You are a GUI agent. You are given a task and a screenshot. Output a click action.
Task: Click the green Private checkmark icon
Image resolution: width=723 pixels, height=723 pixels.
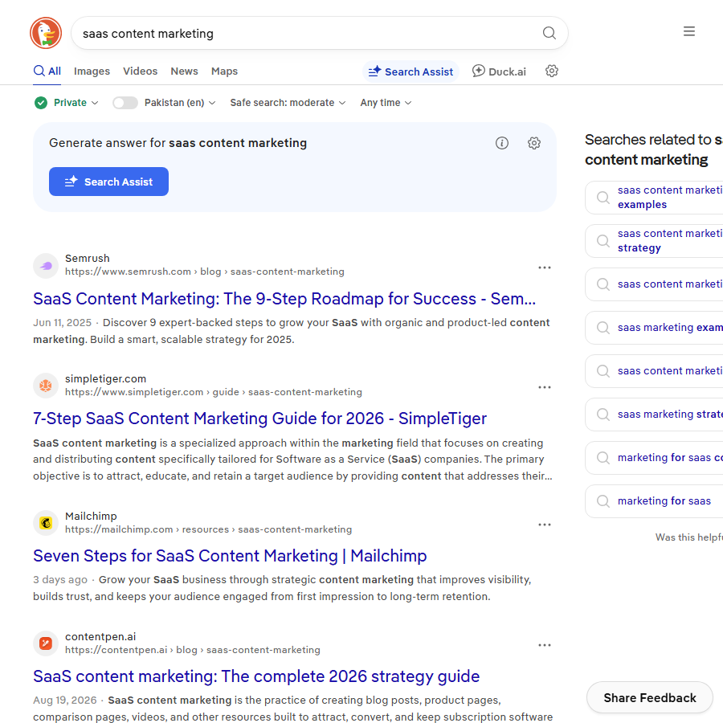coord(41,102)
